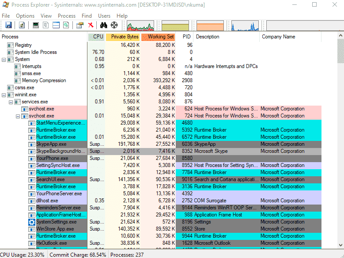Click the red Kill Process icon

[91, 25]
